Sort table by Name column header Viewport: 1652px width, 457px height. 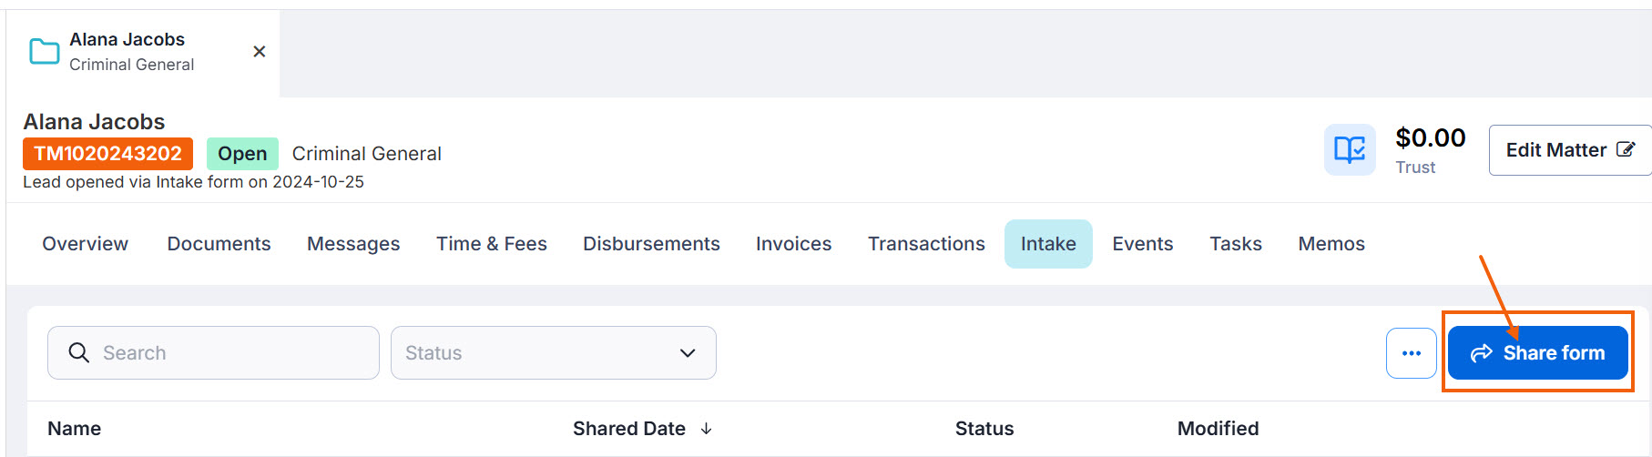pos(75,429)
